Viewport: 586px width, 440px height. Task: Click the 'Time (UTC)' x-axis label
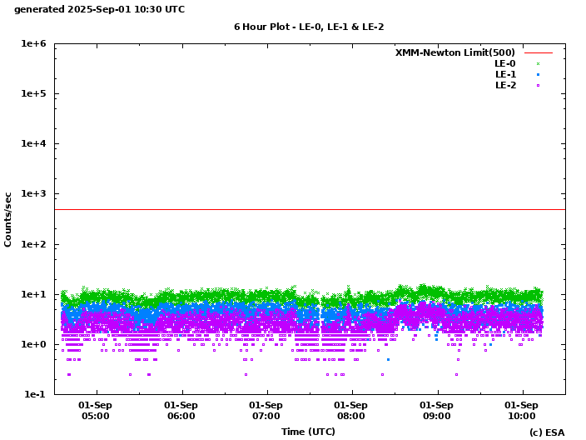pyautogui.click(x=308, y=432)
